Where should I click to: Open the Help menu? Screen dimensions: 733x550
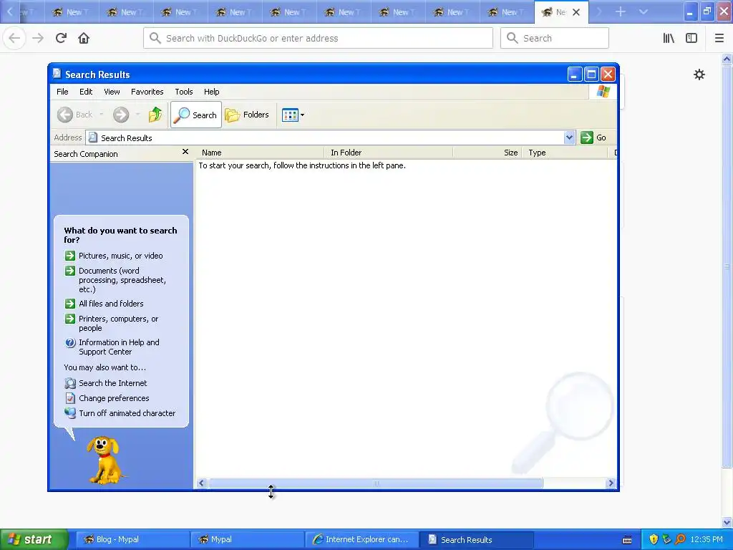[211, 92]
